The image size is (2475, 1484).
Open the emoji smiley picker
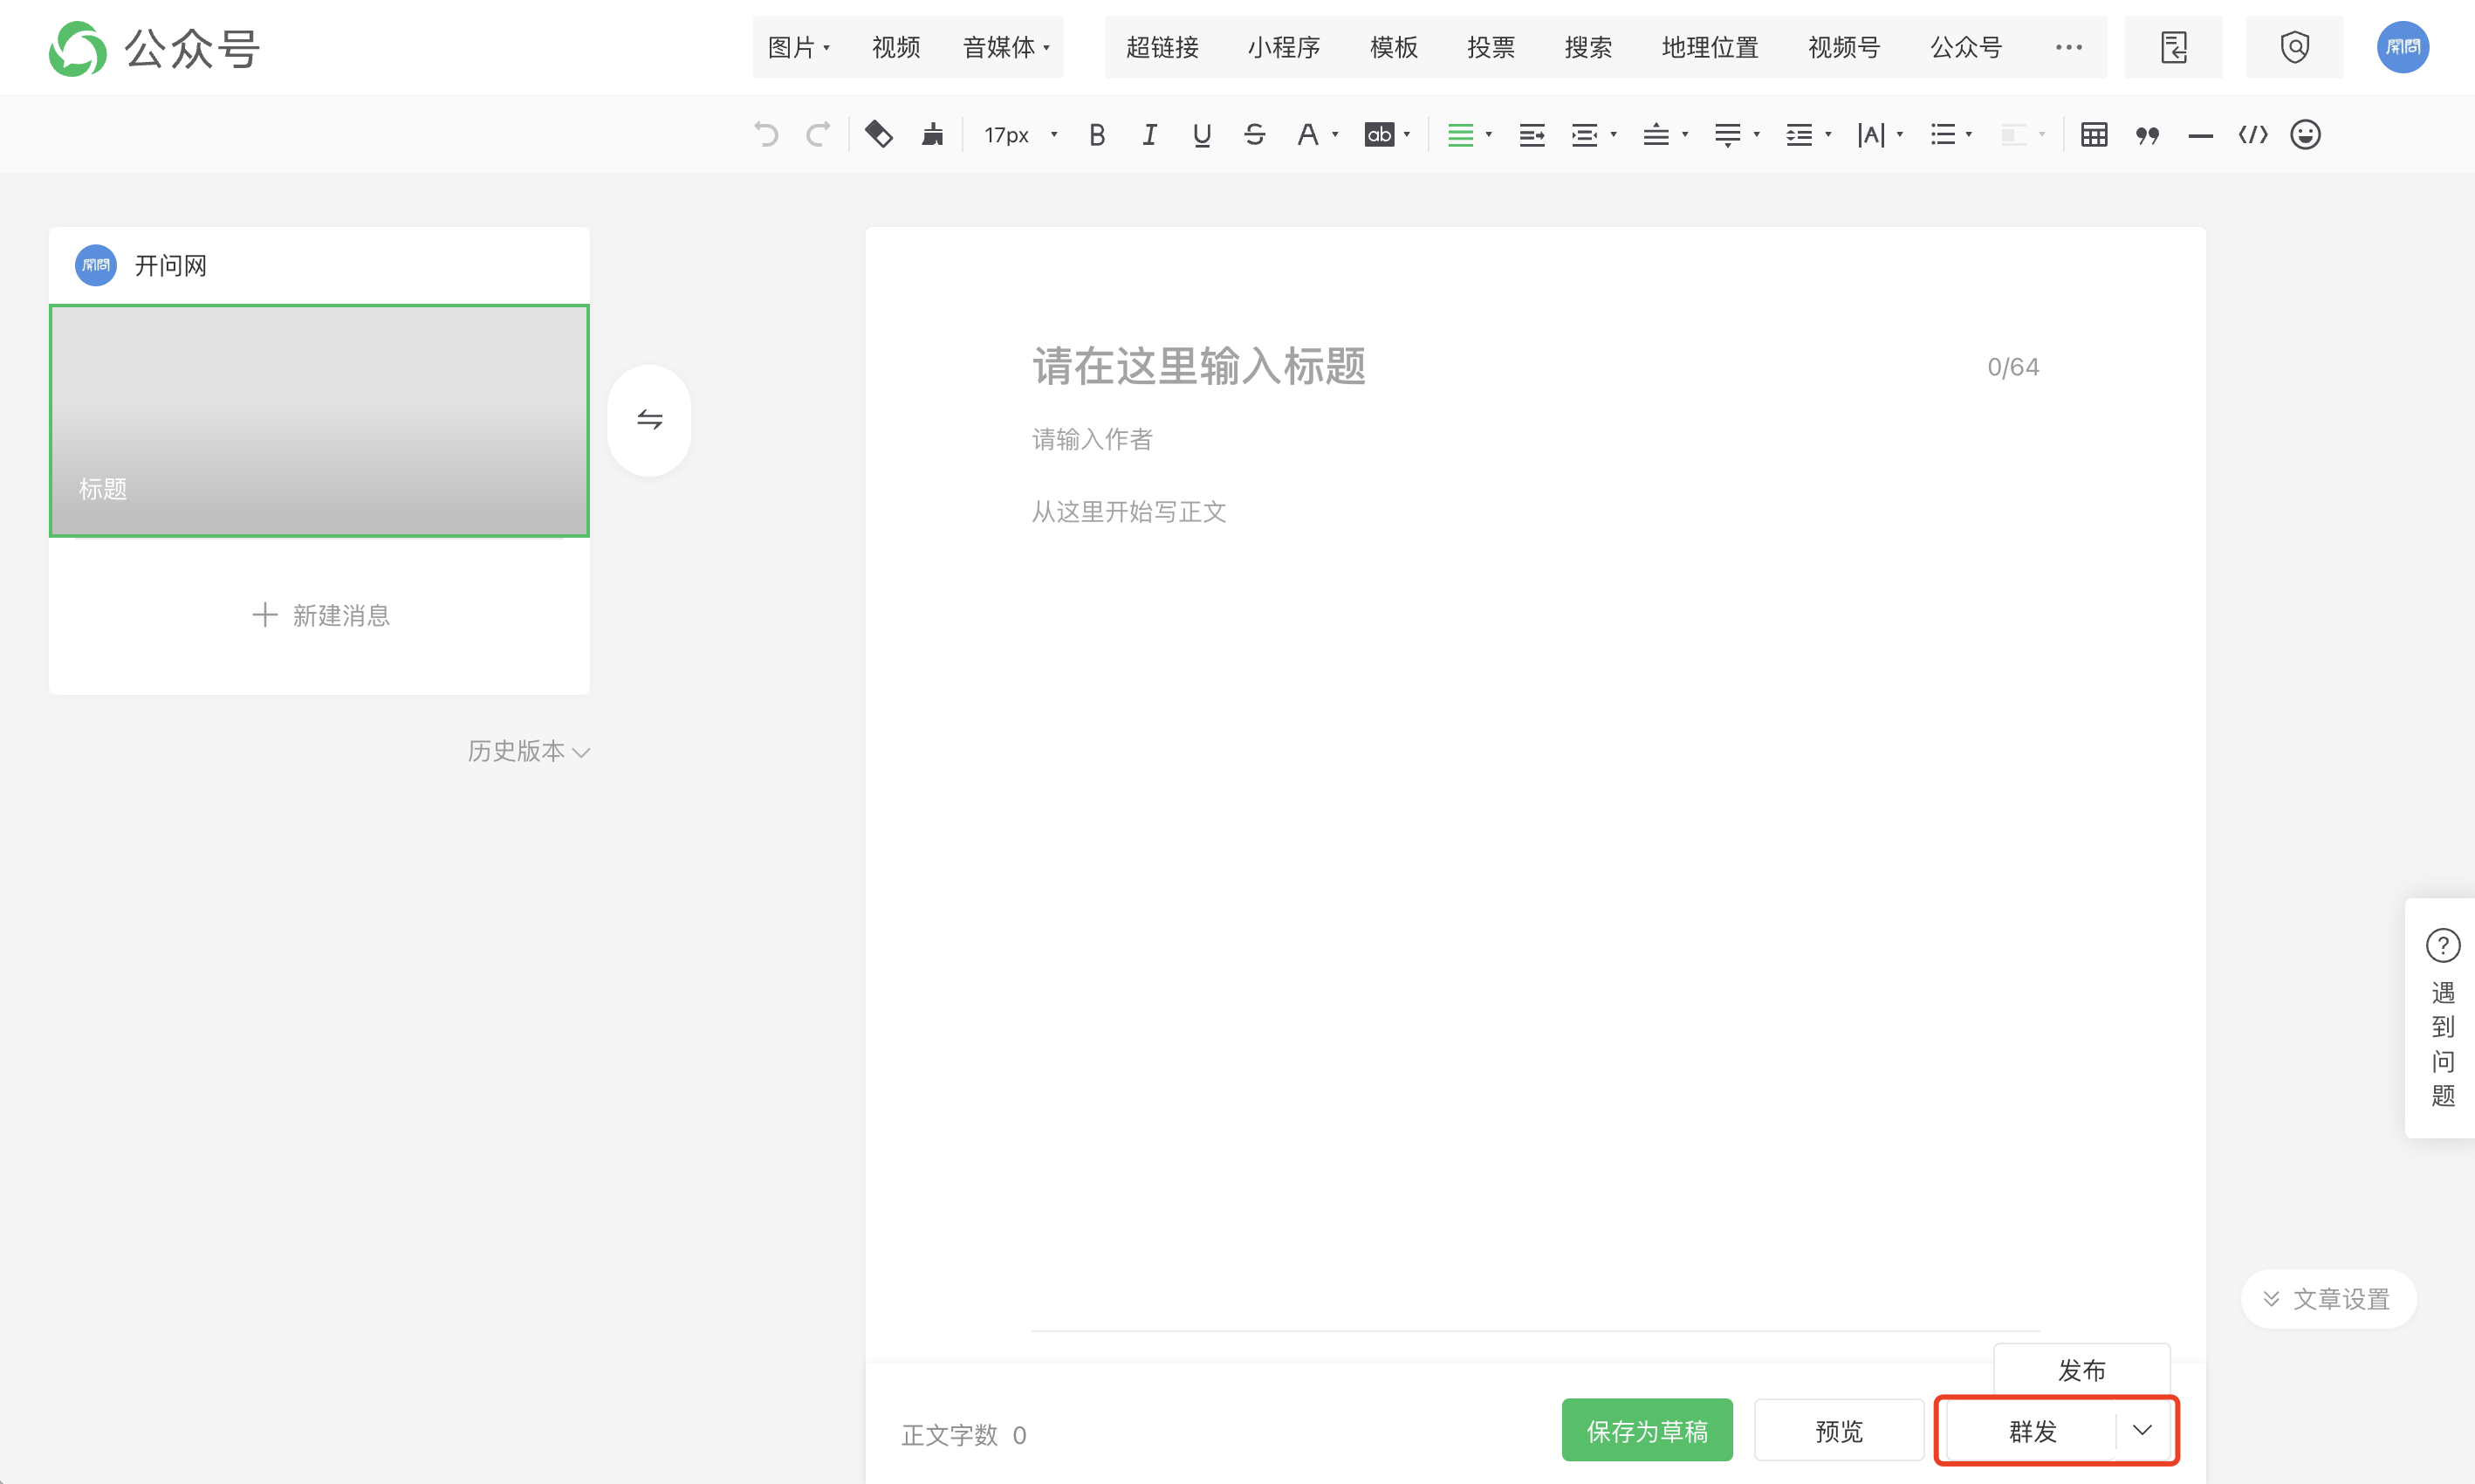coord(2305,134)
